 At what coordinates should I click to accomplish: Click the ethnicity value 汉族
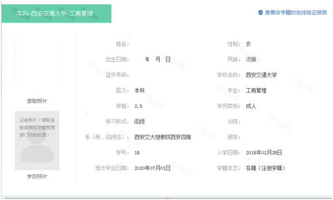251,59
